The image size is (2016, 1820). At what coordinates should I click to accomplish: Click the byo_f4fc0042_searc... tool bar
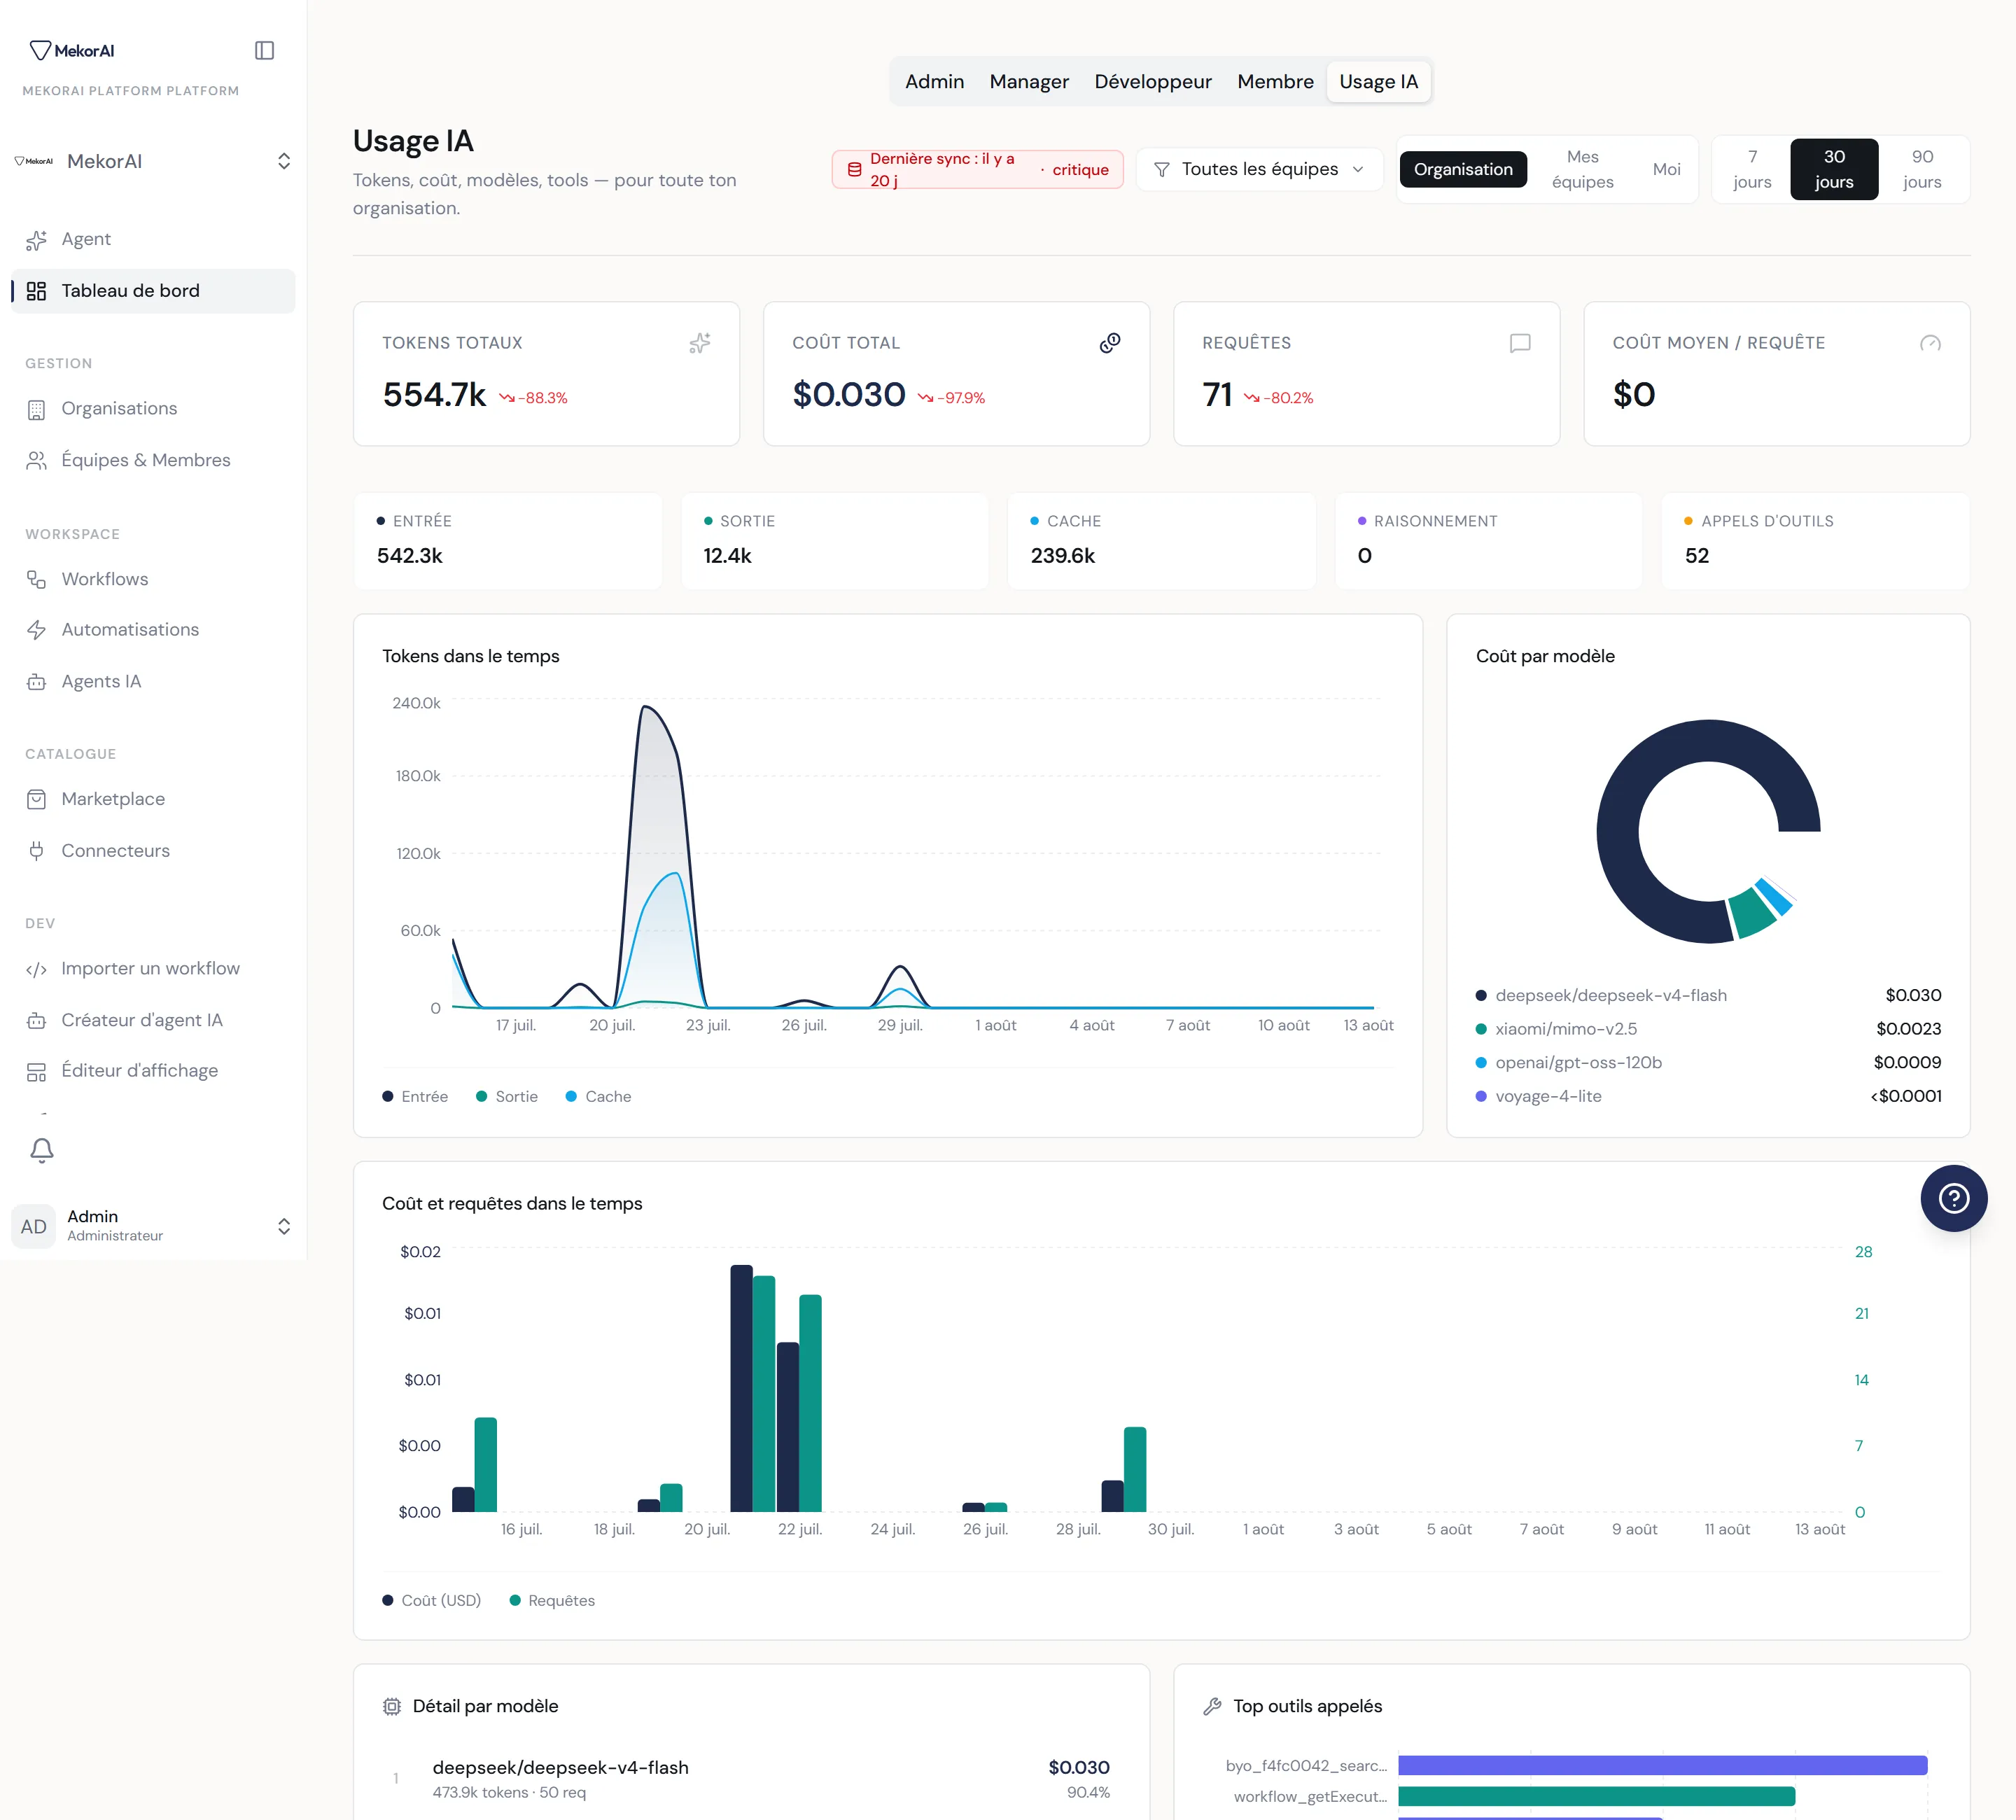click(x=1662, y=1766)
